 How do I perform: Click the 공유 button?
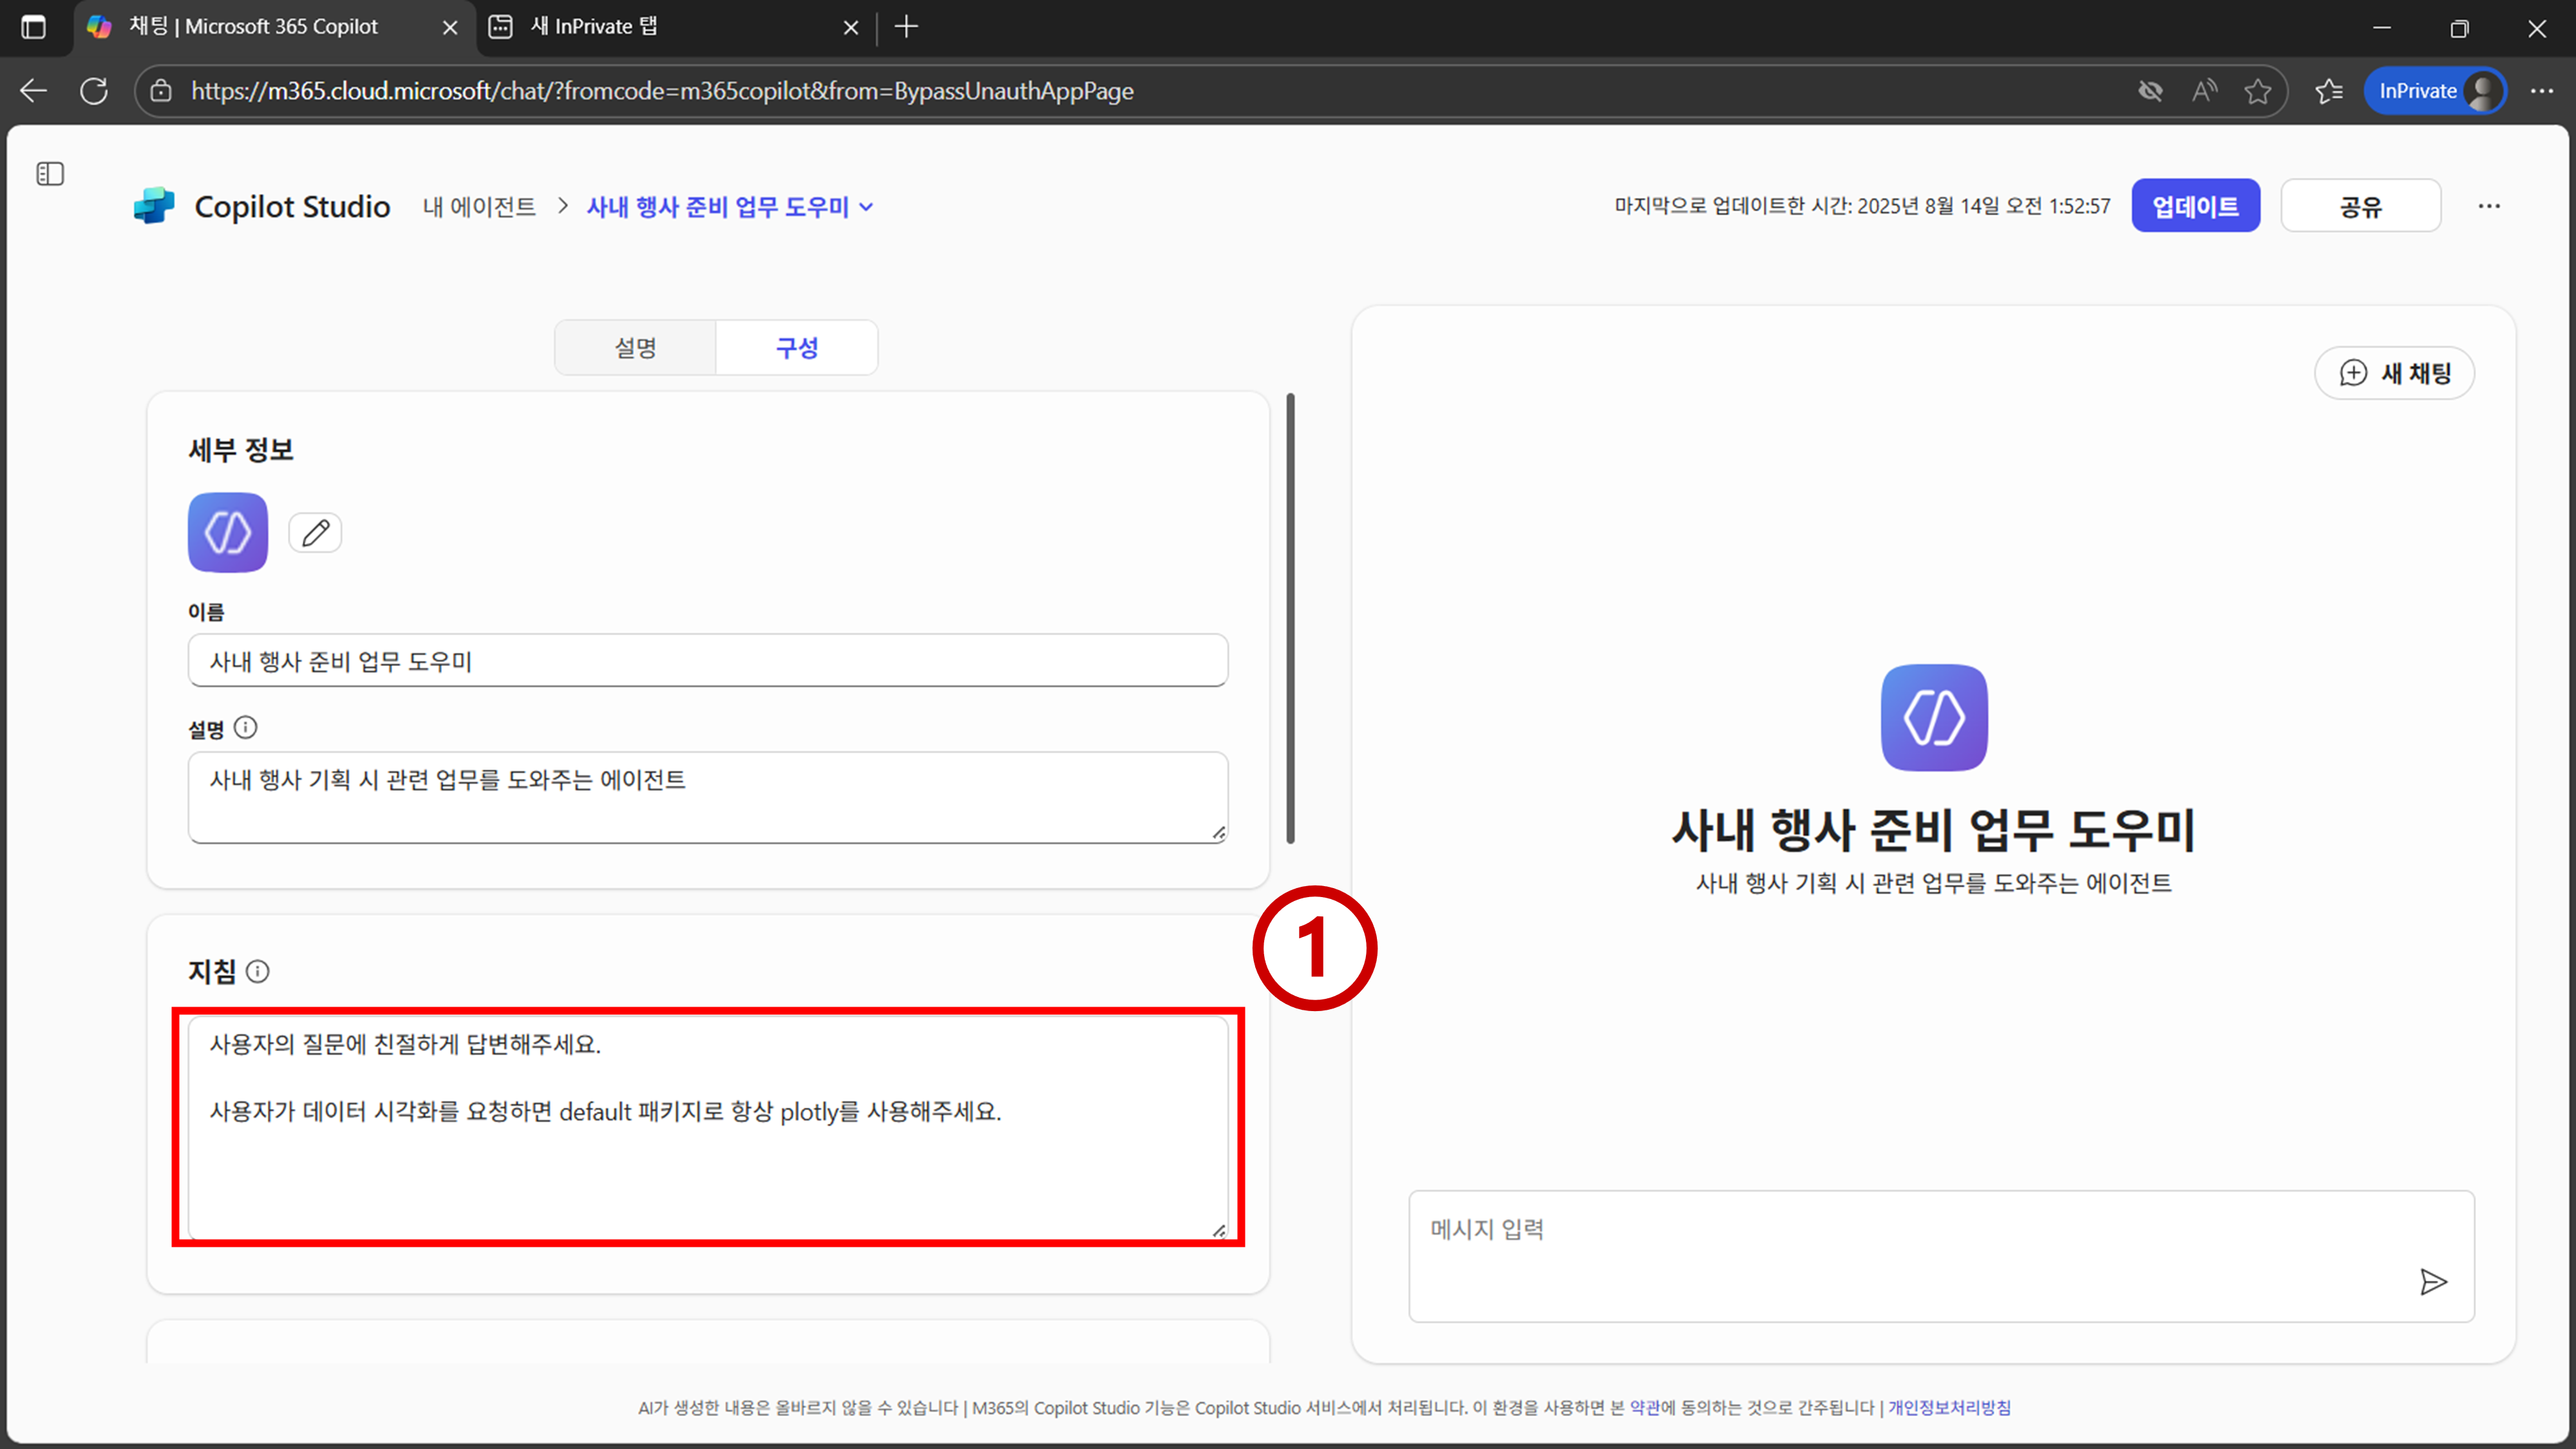click(x=2360, y=206)
